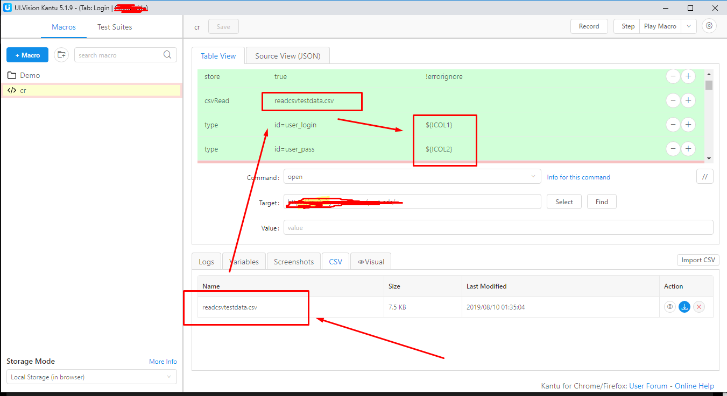Switch to the Macros tab

[x=63, y=27]
